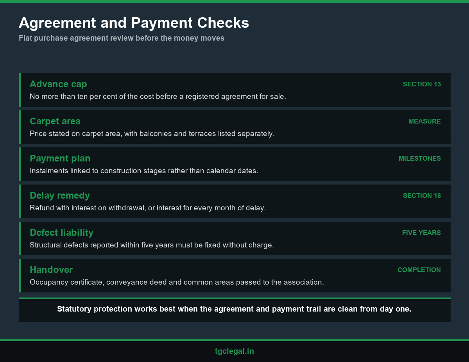
Task: Click the 'MILESTONES' tag
Action: click(419, 158)
